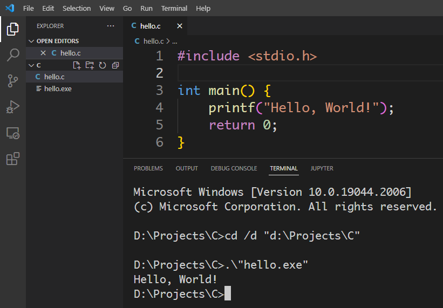The image size is (443, 308).
Task: Open the Run and Debug view
Action: pyautogui.click(x=12, y=107)
